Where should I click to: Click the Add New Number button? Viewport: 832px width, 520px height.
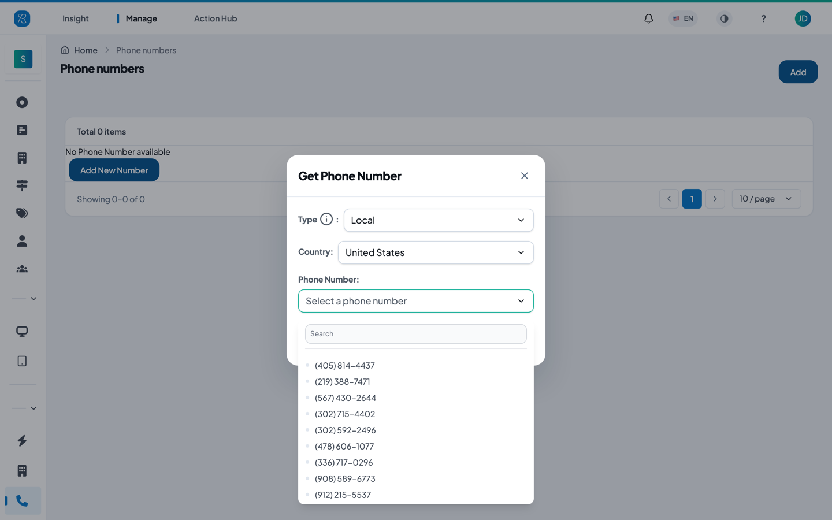tap(114, 170)
